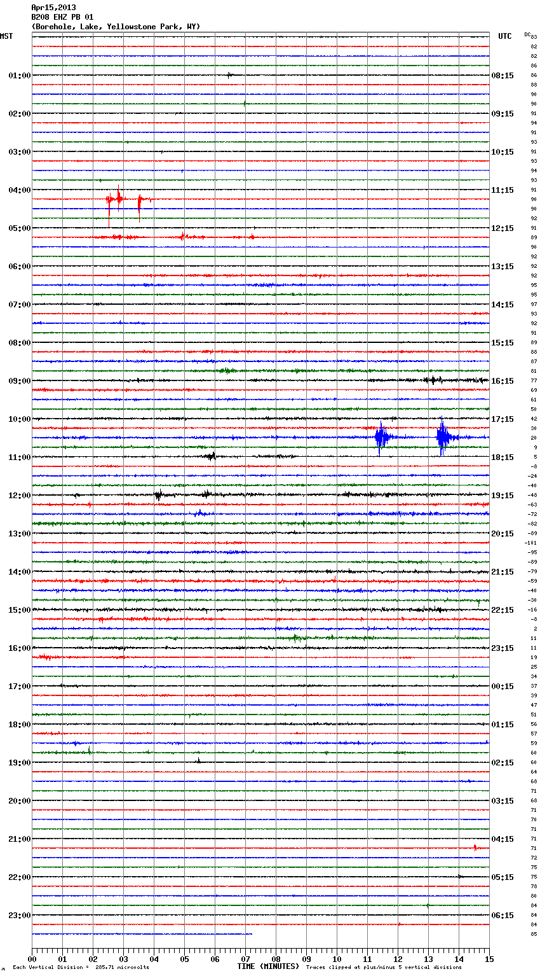Image resolution: width=540 pixels, height=976 pixels.
Task: Click the location text 'Borehole, Lake, Yellowstone Park, WY'
Action: coord(116,27)
